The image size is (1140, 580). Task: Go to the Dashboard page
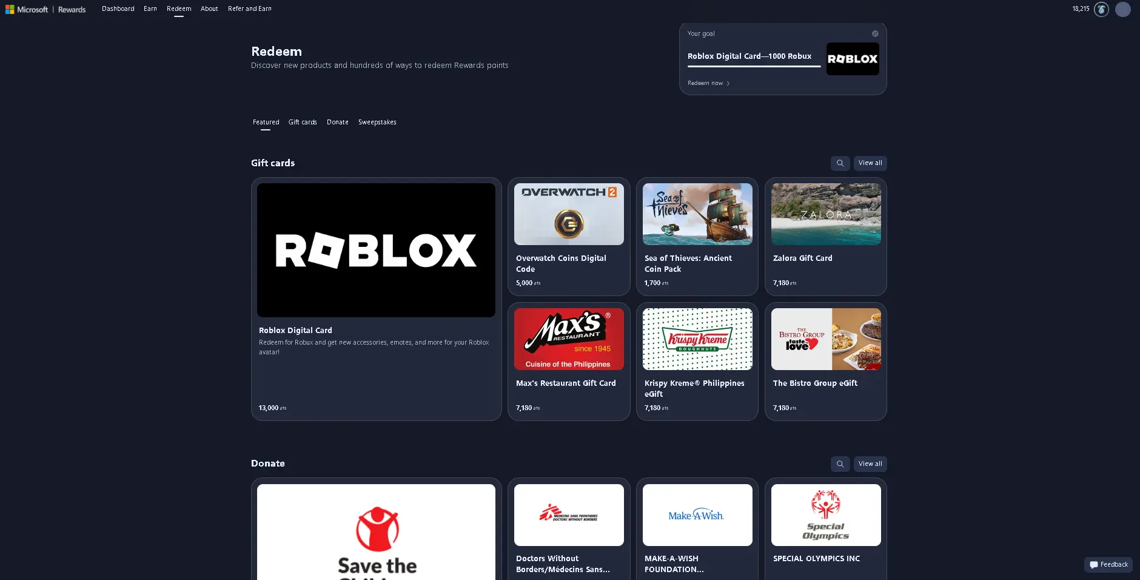point(118,9)
